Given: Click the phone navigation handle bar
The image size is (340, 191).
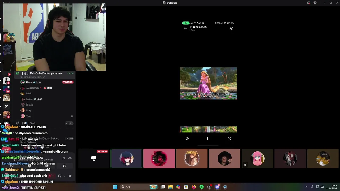Looking at the screenshot, I should (x=208, y=146).
